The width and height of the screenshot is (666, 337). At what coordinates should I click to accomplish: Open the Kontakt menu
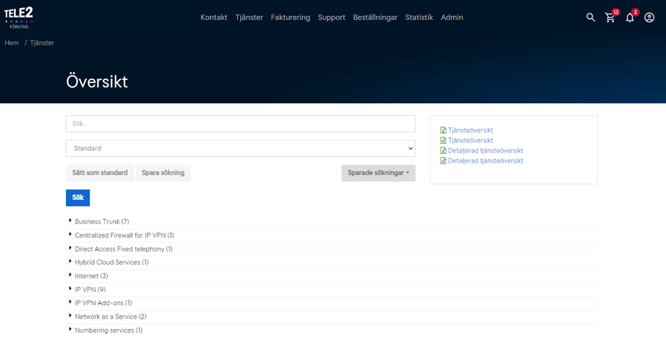click(214, 18)
